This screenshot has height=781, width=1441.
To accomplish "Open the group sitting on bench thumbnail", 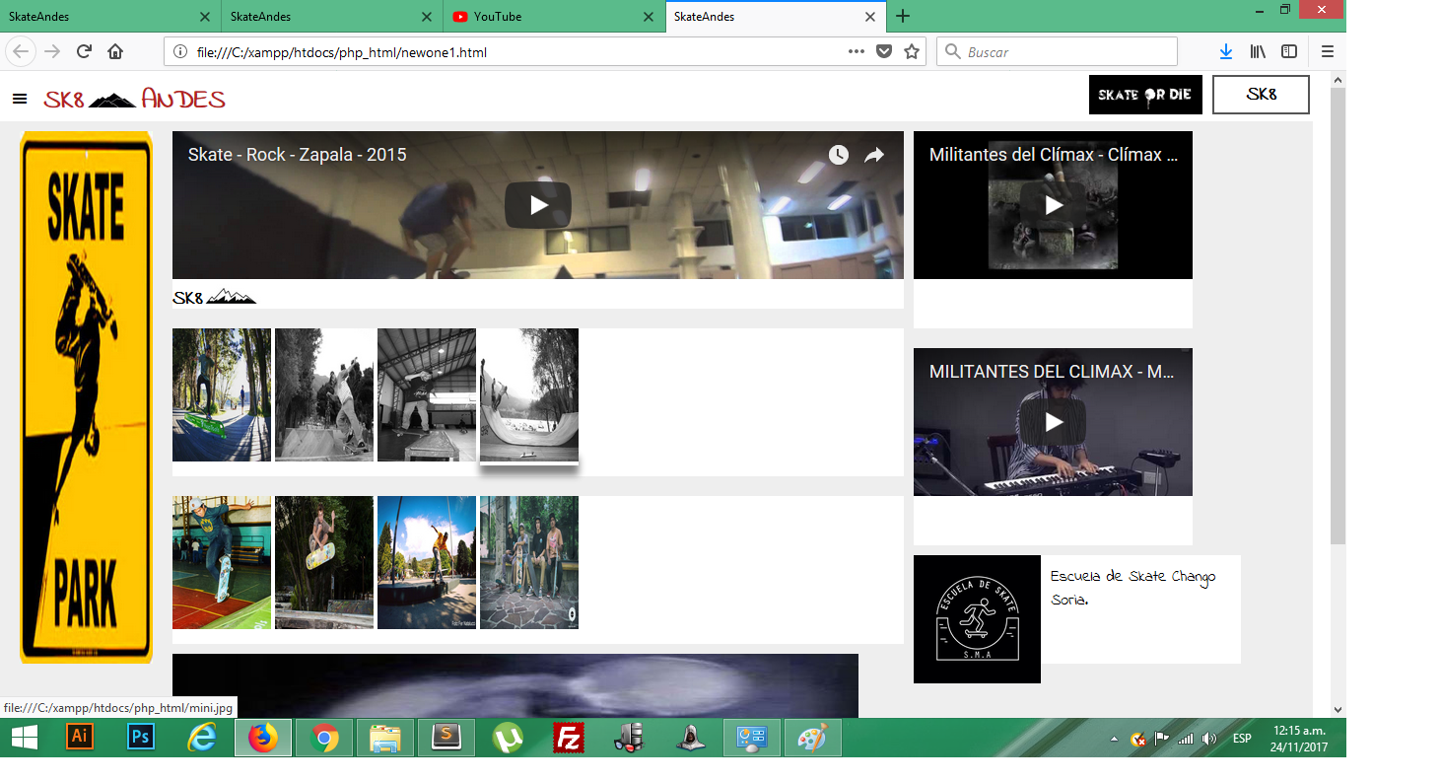I will [x=529, y=562].
